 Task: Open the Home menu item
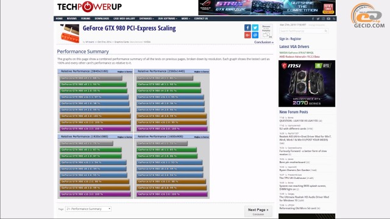tap(59, 19)
